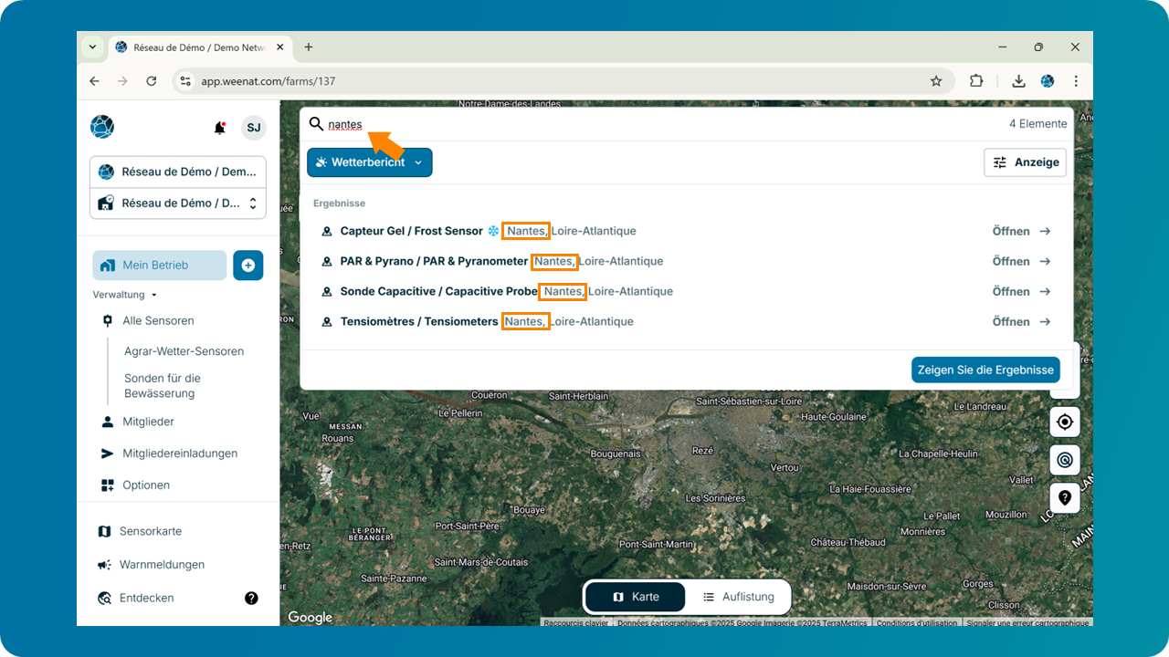Select Mein Betrieb in sidebar
Image resolution: width=1169 pixels, height=657 pixels.
(160, 266)
